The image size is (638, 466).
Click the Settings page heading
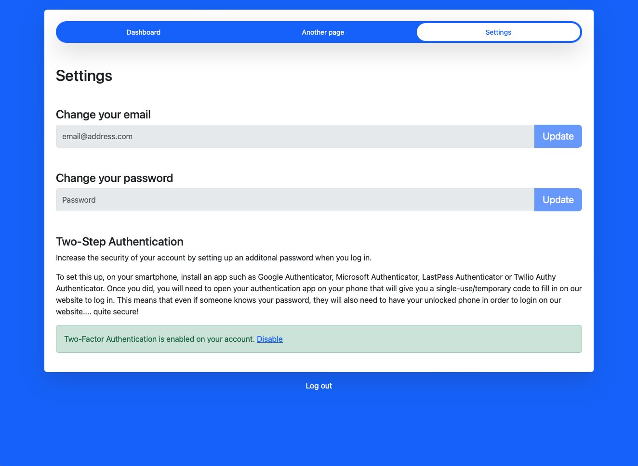(84, 76)
